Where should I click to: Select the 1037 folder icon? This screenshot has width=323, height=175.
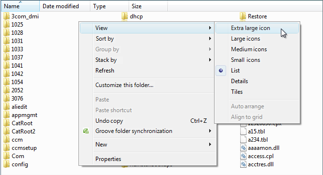point(6,58)
